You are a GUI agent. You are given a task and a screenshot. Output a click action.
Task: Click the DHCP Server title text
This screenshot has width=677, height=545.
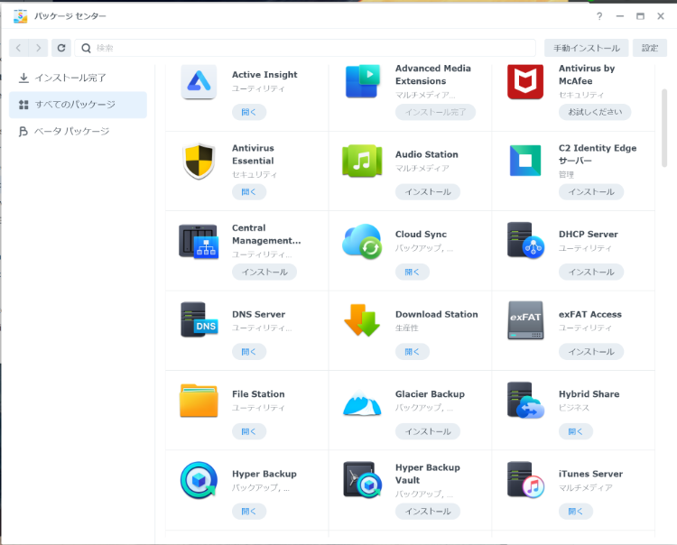pyautogui.click(x=588, y=235)
